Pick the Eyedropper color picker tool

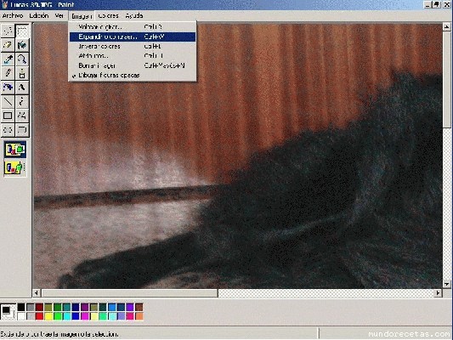click(8, 59)
